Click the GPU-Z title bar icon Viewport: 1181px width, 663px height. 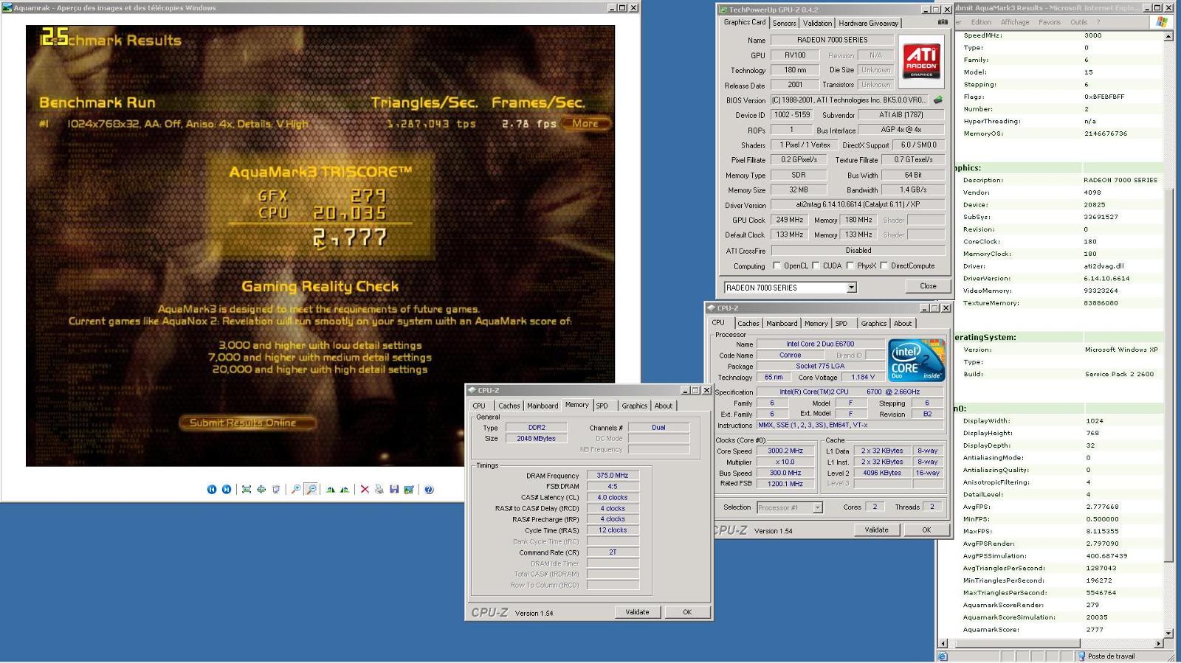pyautogui.click(x=723, y=10)
